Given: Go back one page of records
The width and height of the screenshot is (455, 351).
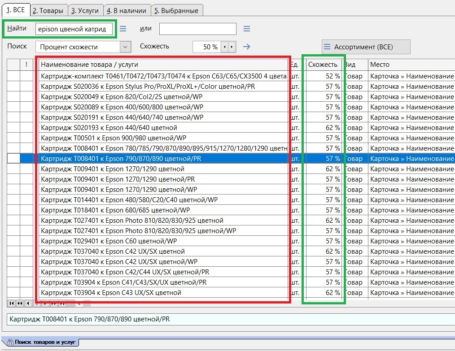Looking at the screenshot, I should tap(20, 303).
